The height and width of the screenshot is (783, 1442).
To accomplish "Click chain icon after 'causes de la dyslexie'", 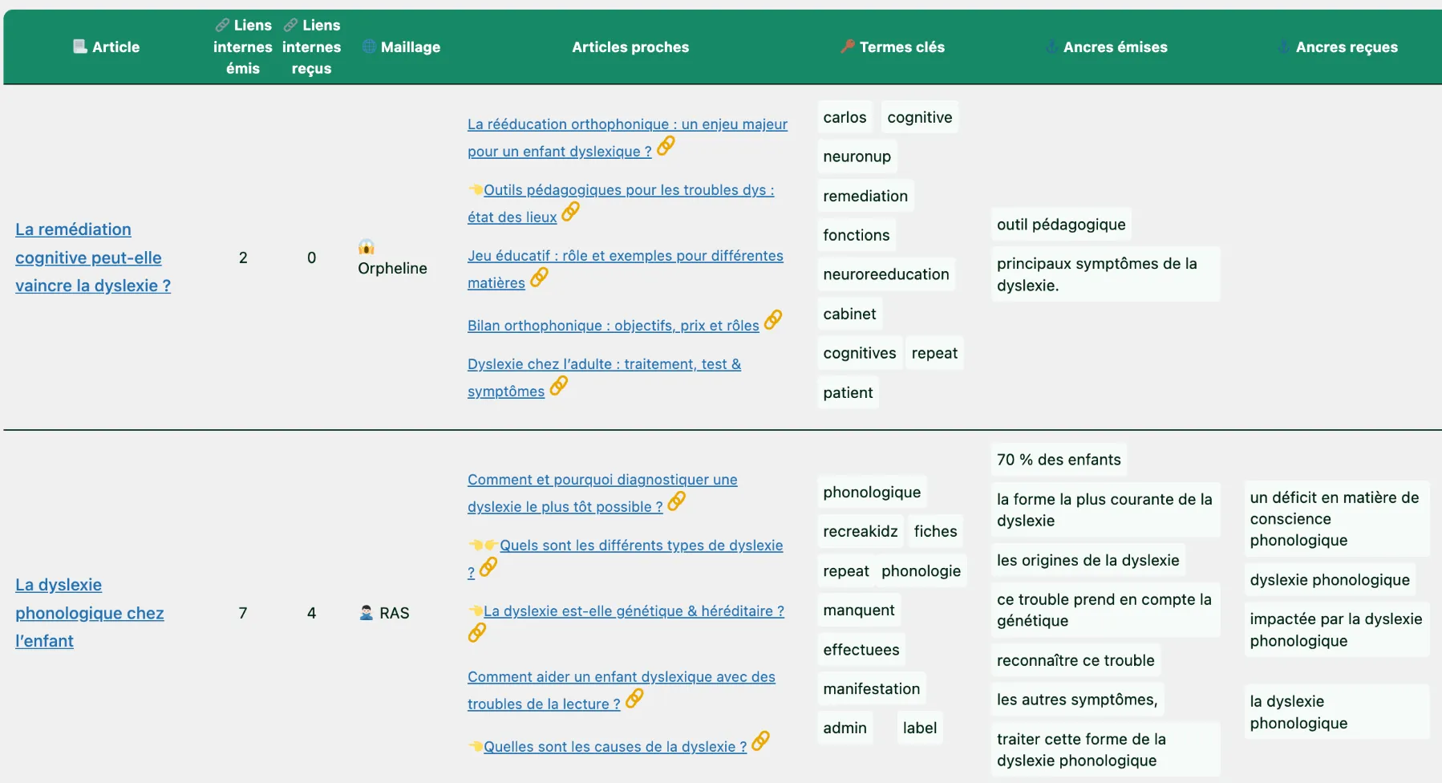I will (760, 741).
